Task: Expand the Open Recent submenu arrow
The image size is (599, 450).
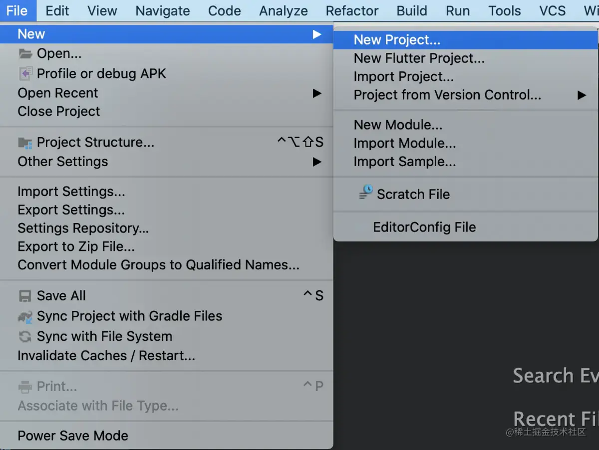Action: coord(317,93)
